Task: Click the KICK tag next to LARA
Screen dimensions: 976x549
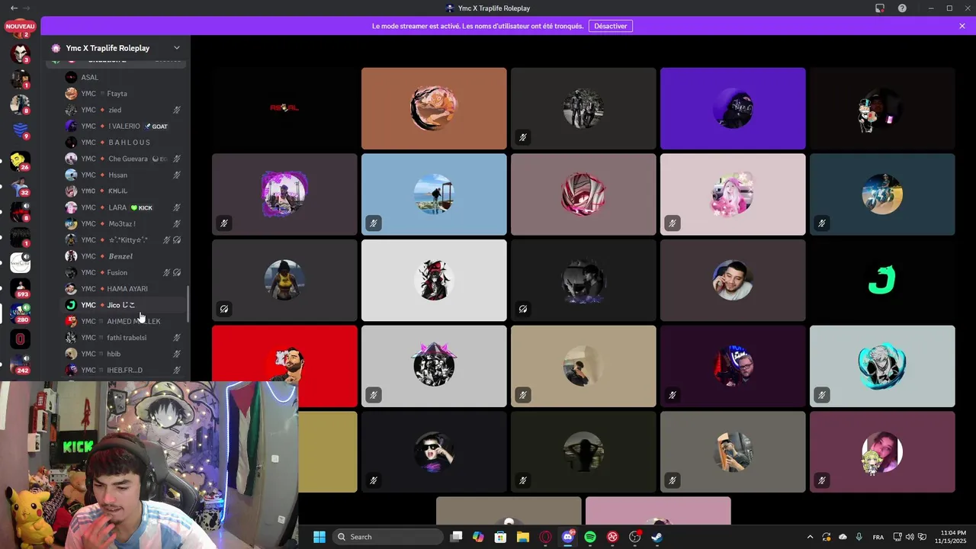Action: [141, 207]
